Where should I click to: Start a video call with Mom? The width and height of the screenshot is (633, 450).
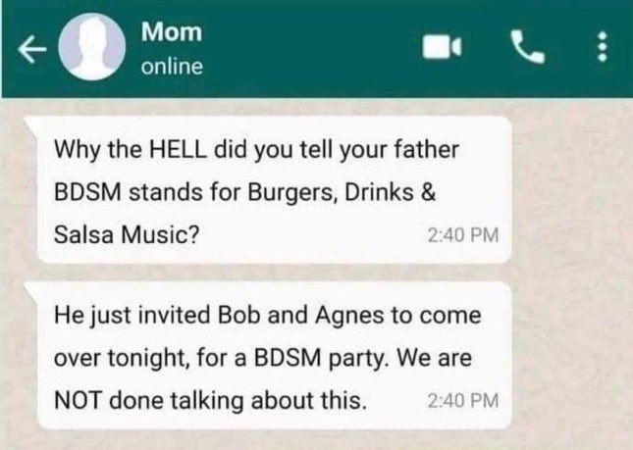coord(442,47)
